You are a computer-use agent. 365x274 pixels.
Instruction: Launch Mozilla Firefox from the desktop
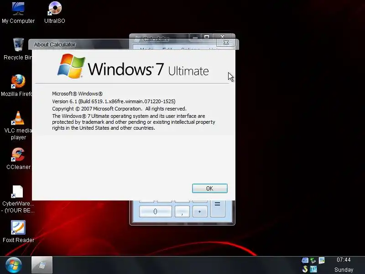[17, 85]
